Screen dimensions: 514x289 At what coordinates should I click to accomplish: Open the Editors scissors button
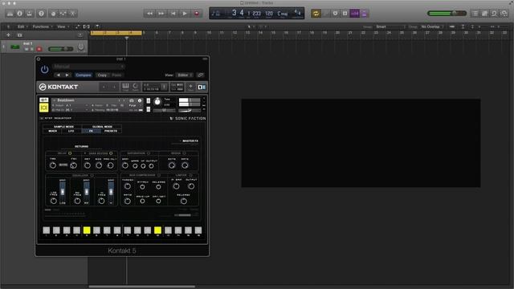pyautogui.click(x=73, y=14)
